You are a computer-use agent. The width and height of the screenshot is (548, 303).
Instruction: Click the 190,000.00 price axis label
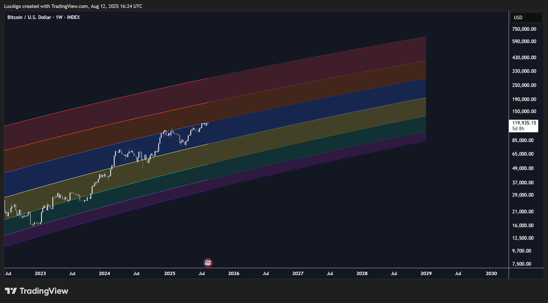524,99
